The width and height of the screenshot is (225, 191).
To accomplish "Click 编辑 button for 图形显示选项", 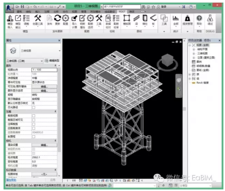I will (x=44, y=91).
